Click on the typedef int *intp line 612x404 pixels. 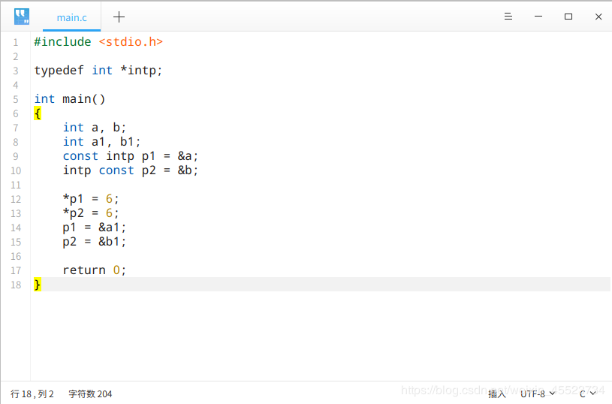[98, 71]
